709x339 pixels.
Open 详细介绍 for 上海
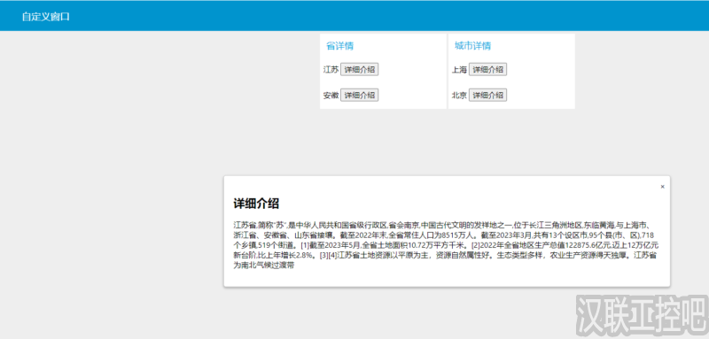pyautogui.click(x=487, y=70)
